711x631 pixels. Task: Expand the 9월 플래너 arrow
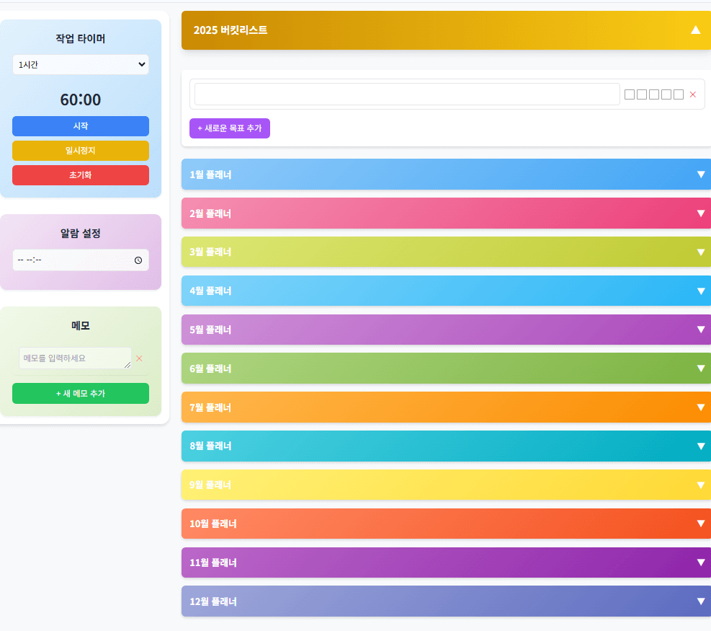click(701, 485)
